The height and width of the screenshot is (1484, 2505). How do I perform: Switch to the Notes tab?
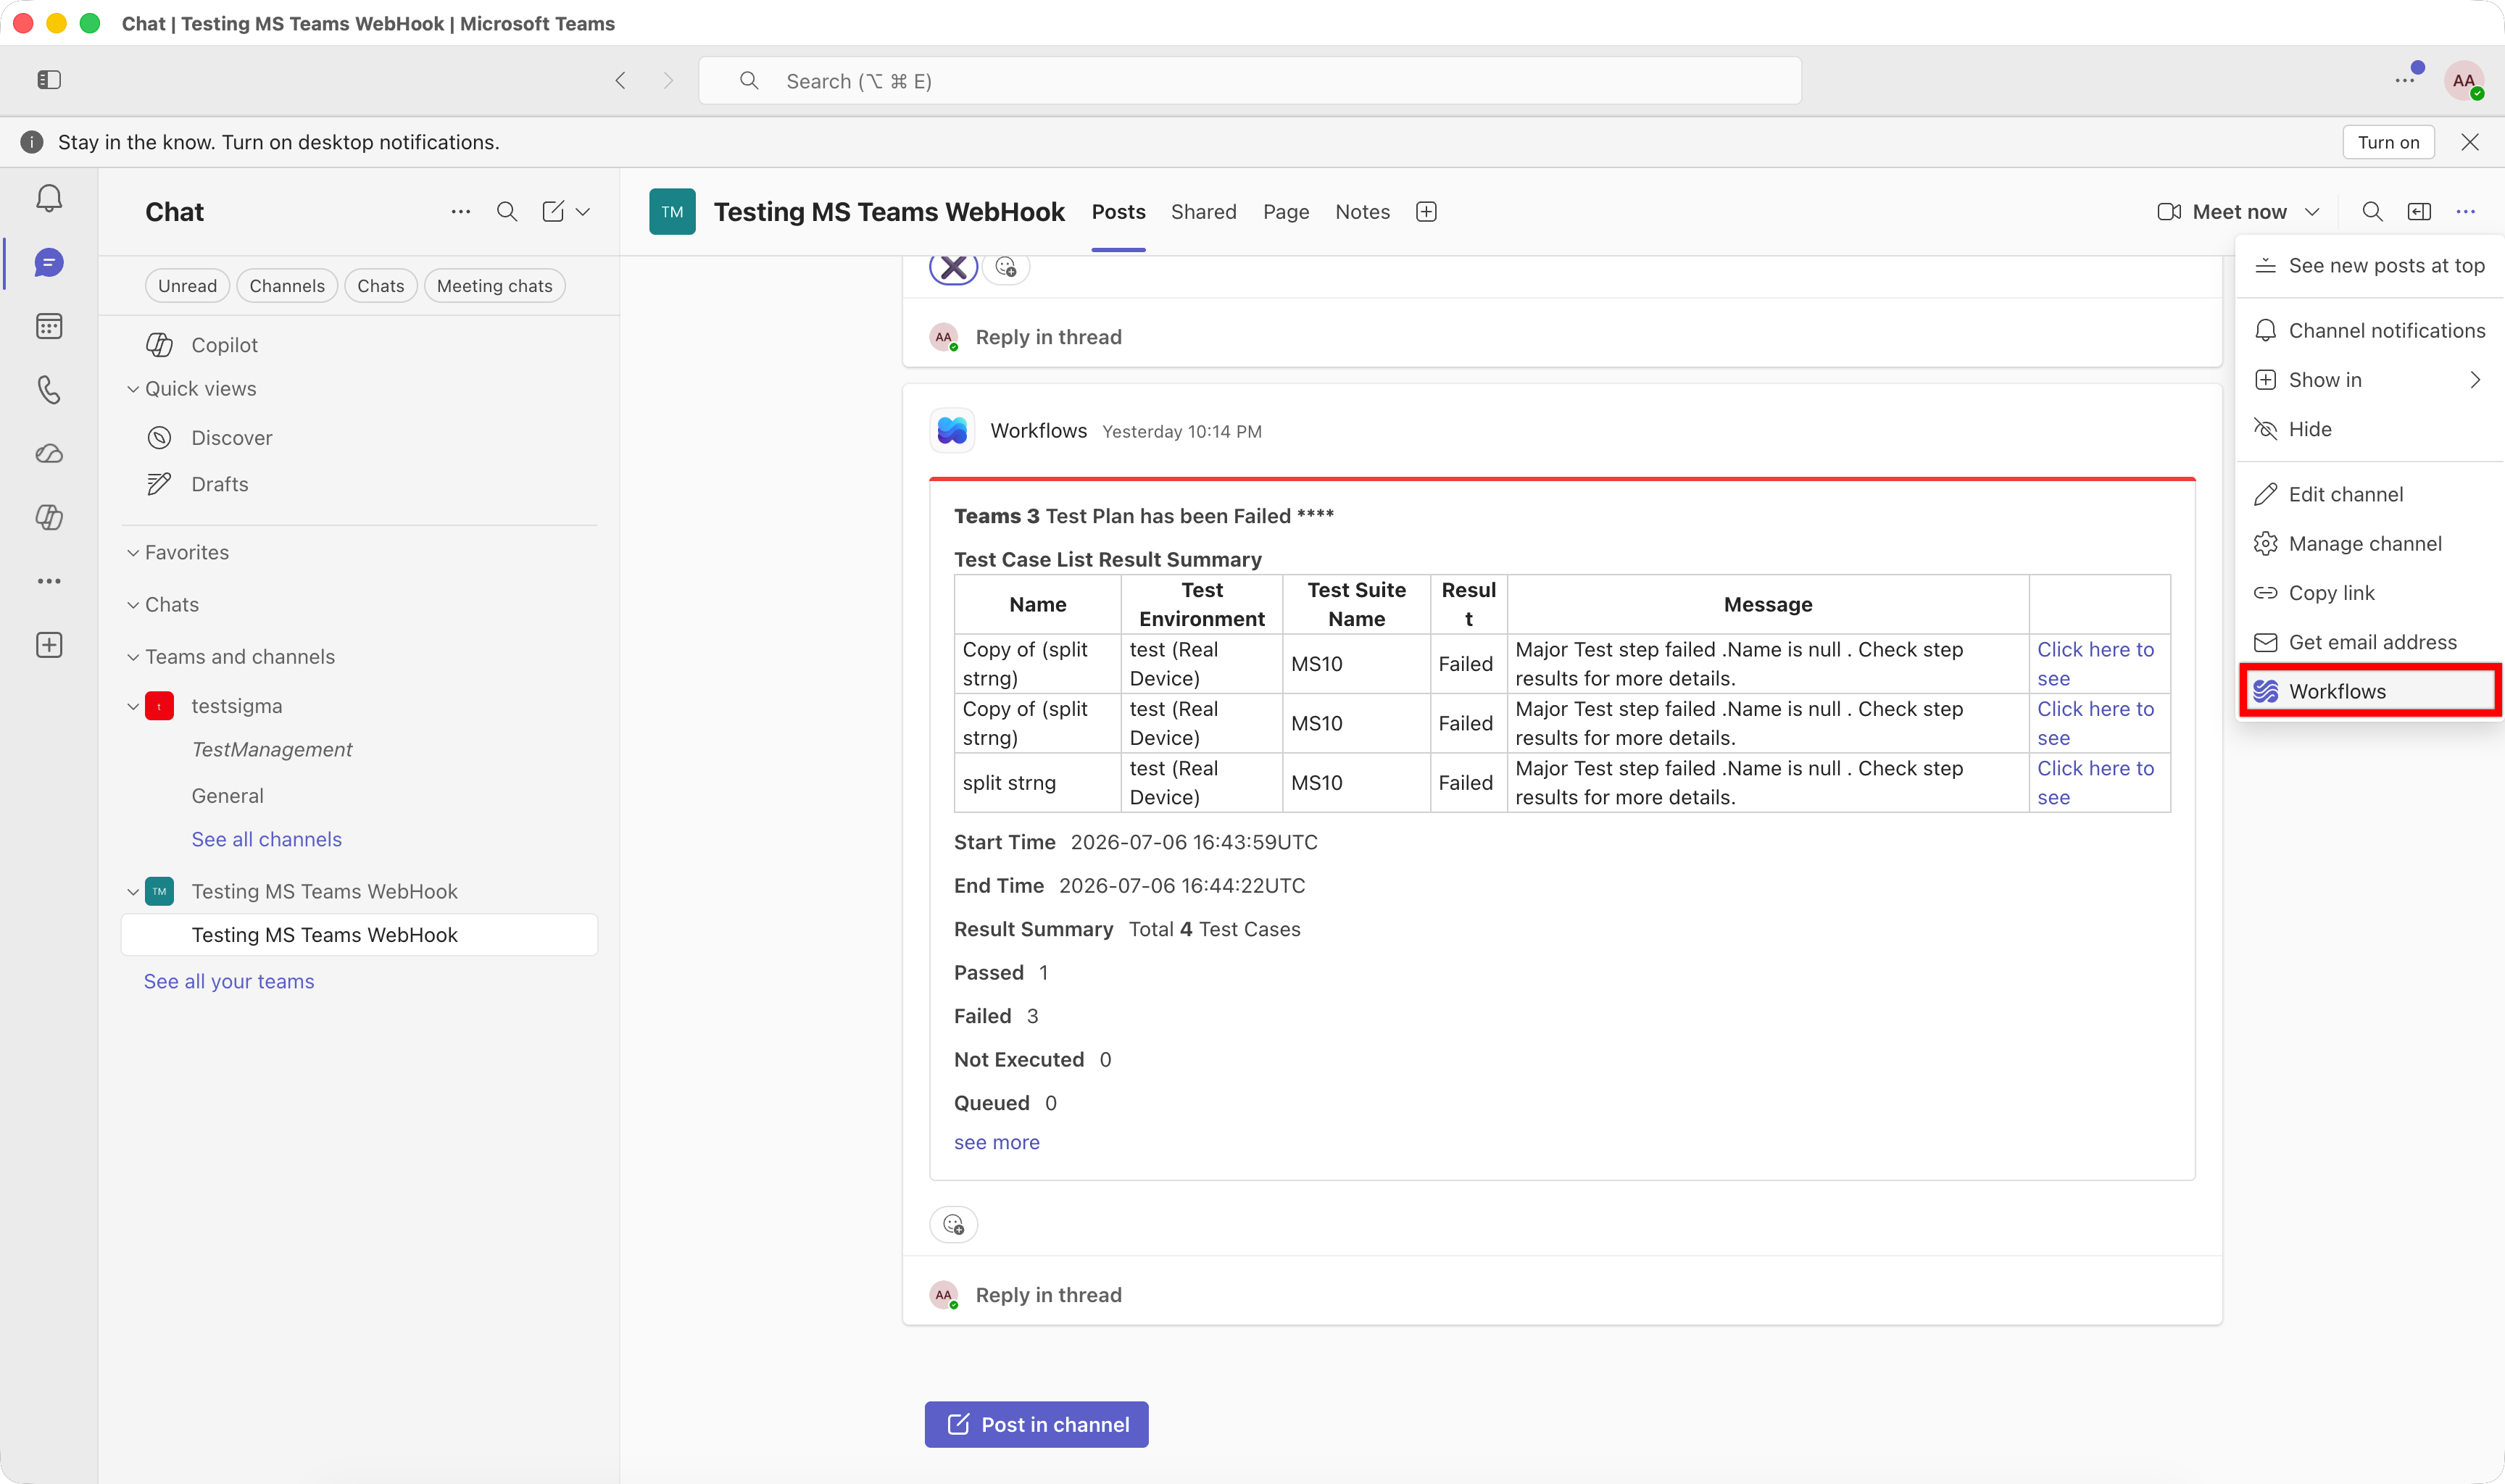coord(1362,212)
